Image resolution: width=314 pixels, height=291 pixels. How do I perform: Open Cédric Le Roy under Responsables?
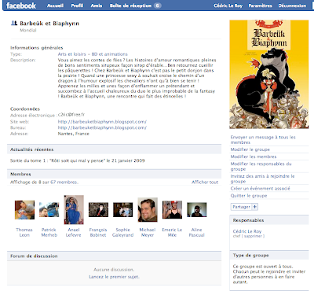click(x=247, y=231)
